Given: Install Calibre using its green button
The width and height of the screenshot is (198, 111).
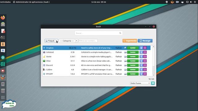Looking at the screenshot, I should [x=133, y=70].
